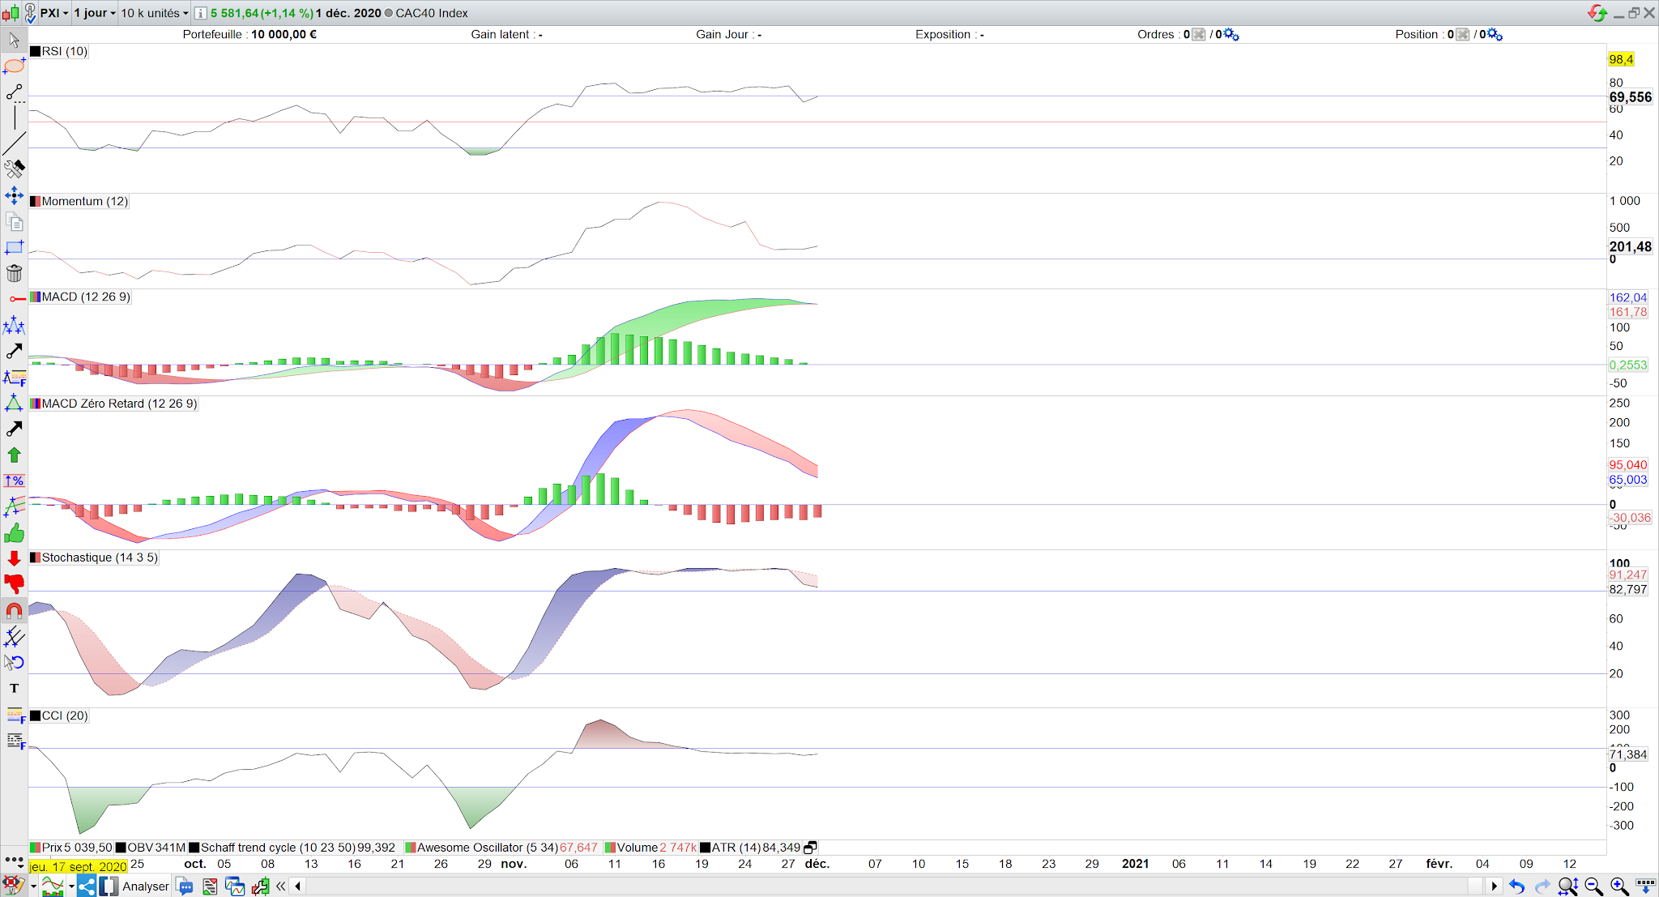Select the text annotation T tool
Viewport: 1659px width, 897px height.
pos(14,688)
